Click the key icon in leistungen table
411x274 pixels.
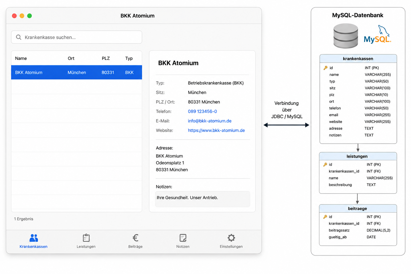tap(325, 165)
